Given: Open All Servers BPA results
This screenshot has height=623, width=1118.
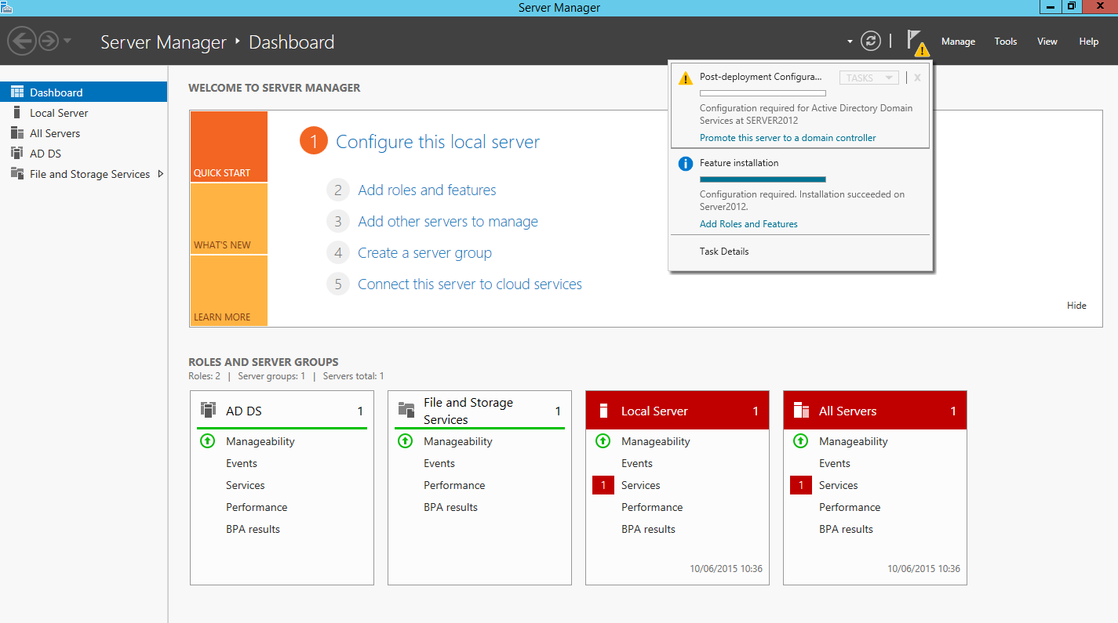Looking at the screenshot, I should coord(846,529).
